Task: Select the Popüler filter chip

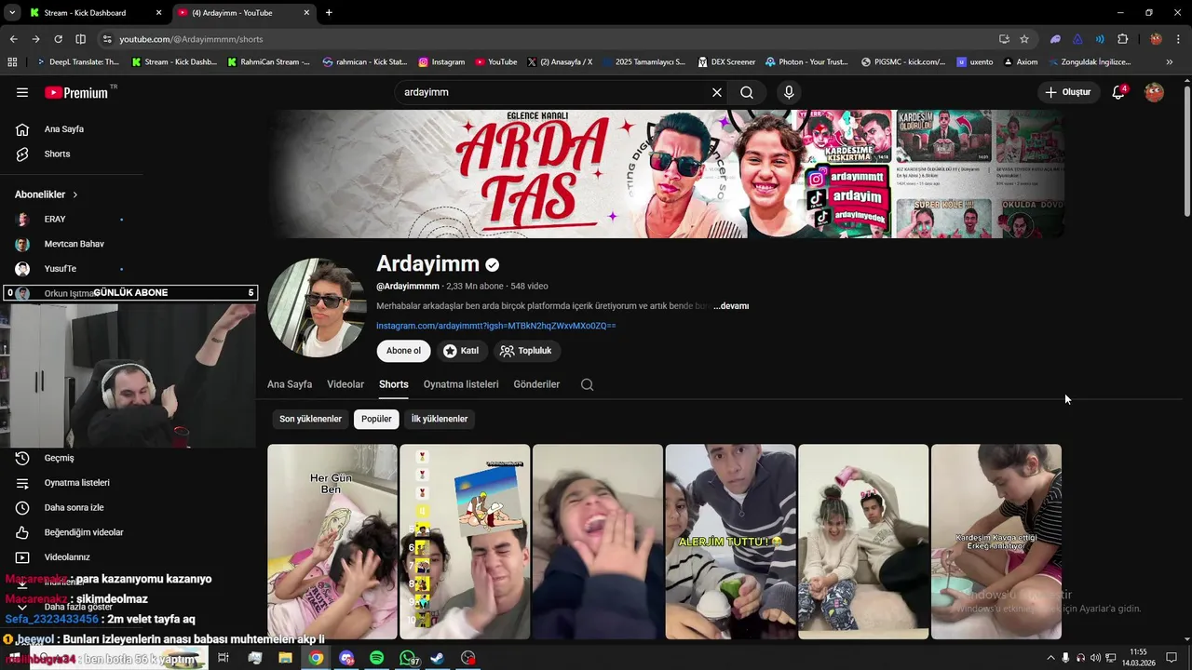Action: (x=376, y=419)
